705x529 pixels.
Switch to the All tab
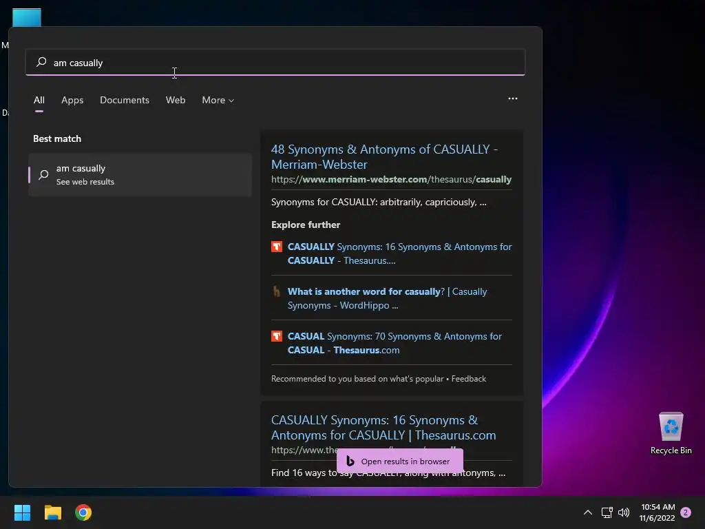pos(39,100)
